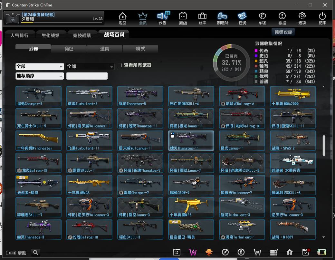Click the magnifier search icon beside 帮助
The height and width of the screenshot is (260, 335).
click(36, 253)
